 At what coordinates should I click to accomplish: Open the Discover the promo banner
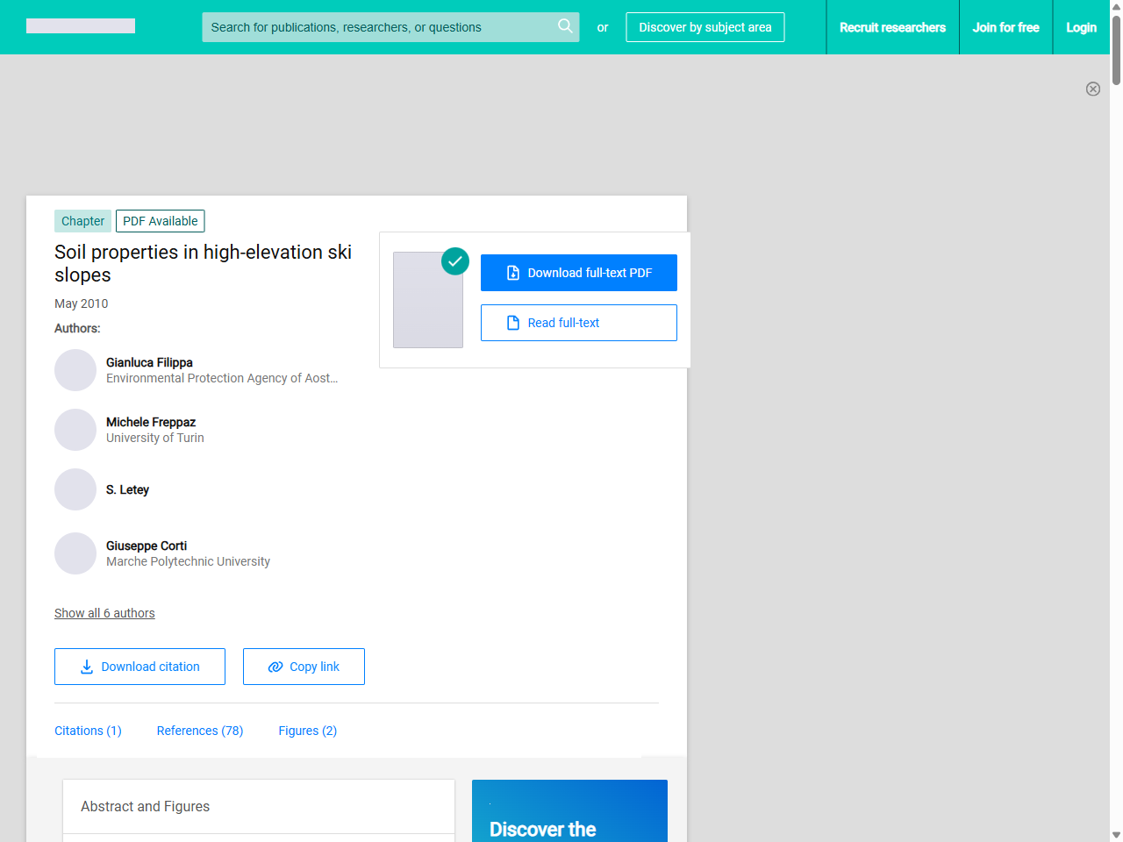569,810
